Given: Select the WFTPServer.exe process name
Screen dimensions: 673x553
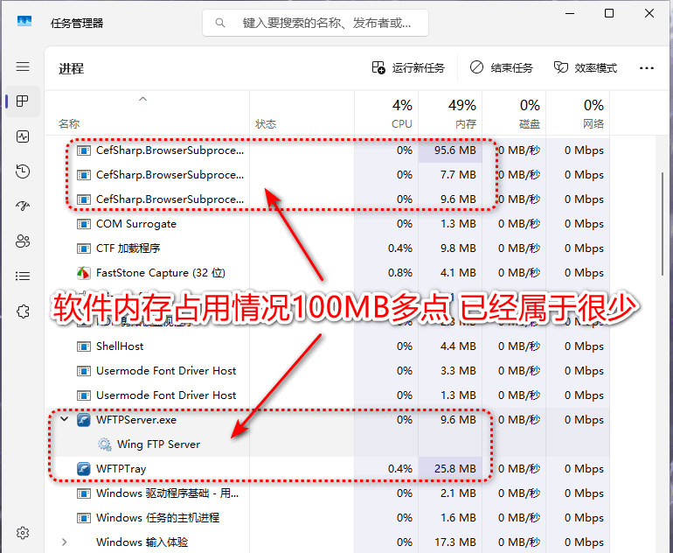Looking at the screenshot, I should coord(136,420).
